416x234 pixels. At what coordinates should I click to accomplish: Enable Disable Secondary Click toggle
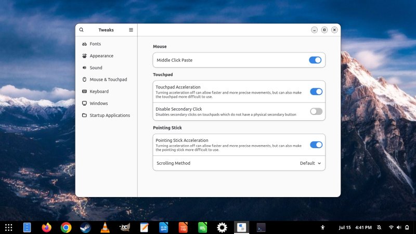pyautogui.click(x=316, y=111)
